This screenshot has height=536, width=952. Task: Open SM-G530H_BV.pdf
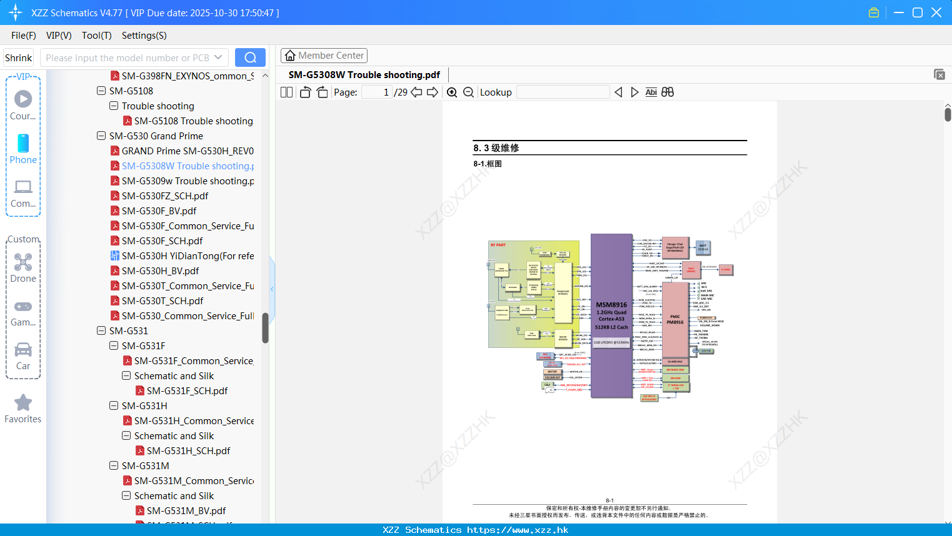tap(154, 270)
